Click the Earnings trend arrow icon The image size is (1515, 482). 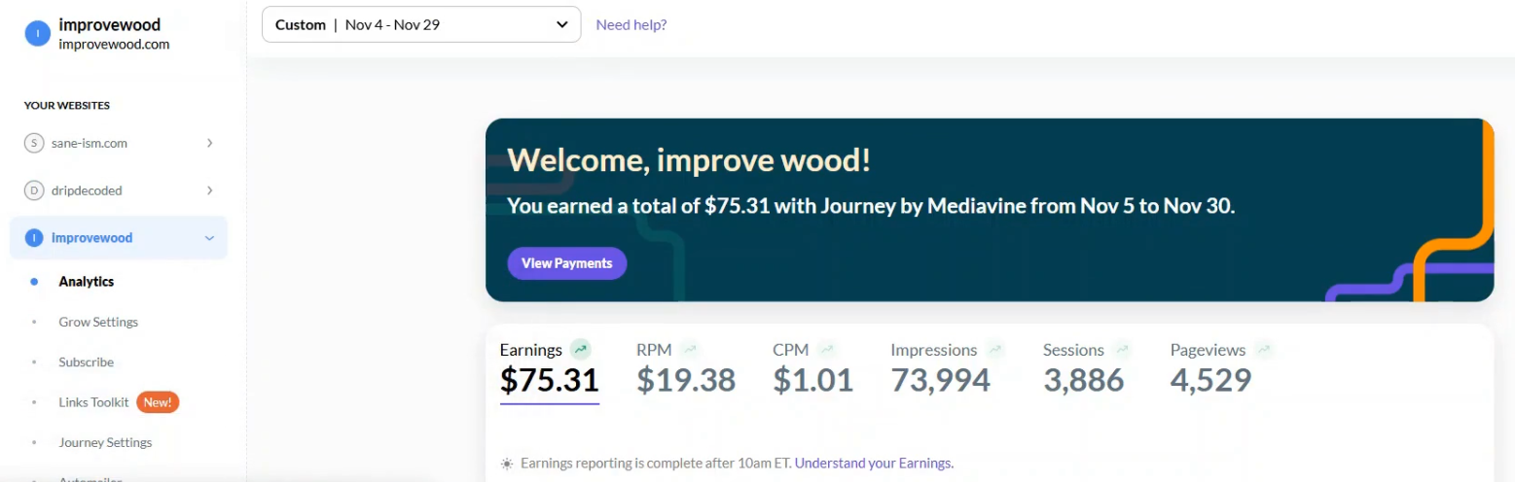581,349
